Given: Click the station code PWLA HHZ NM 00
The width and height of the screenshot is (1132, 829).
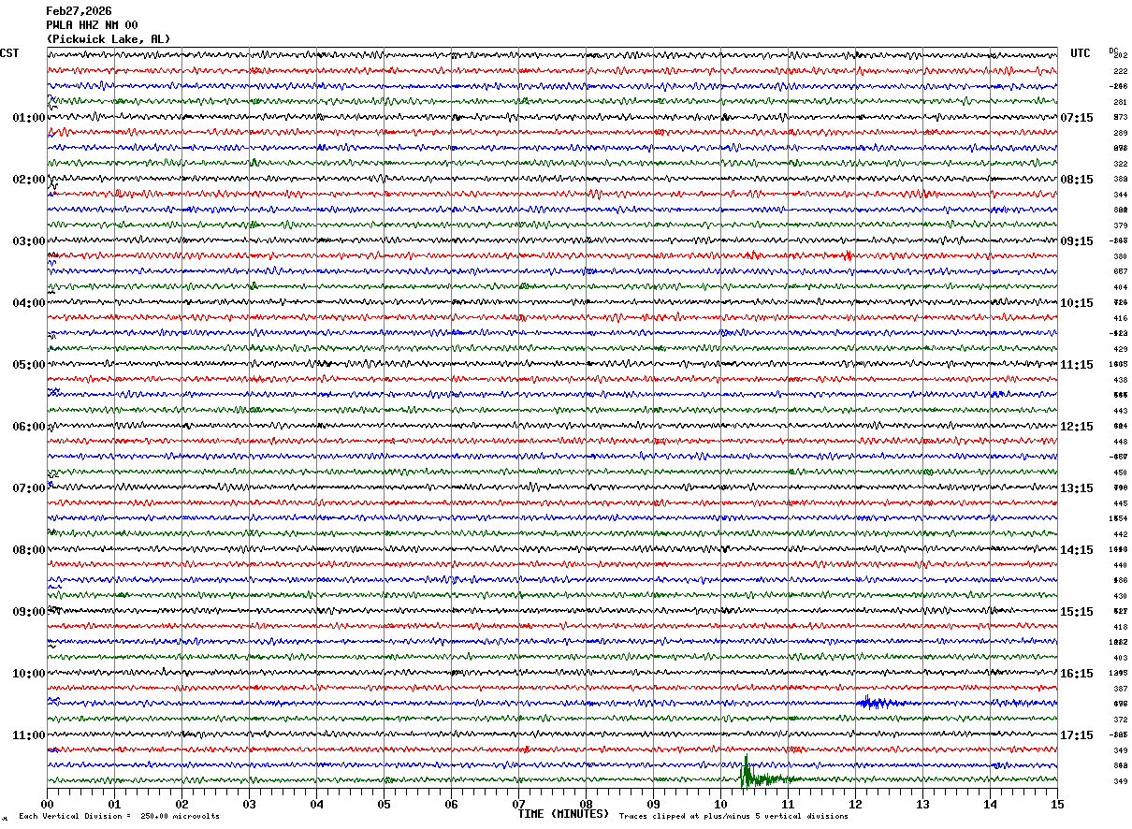Looking at the screenshot, I should tap(92, 25).
